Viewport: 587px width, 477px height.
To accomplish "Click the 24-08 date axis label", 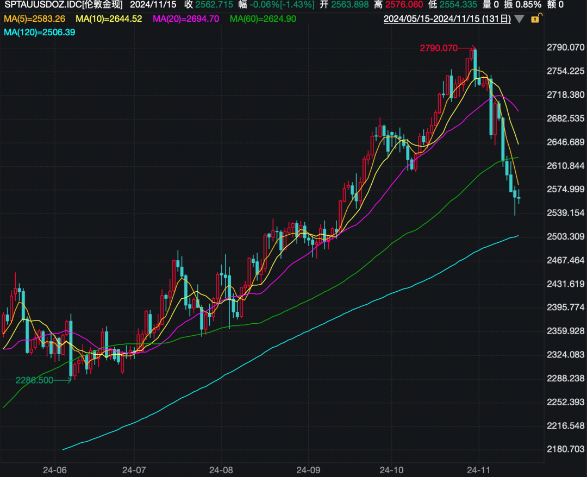I will 221,469.
